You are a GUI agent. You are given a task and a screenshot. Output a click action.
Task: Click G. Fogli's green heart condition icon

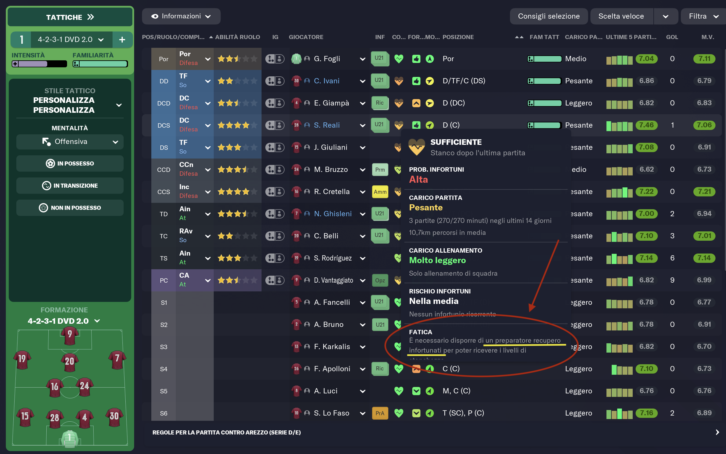399,59
